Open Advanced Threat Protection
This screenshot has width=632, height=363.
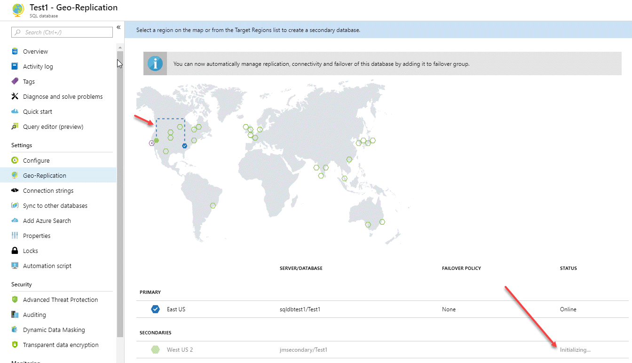[x=61, y=300]
